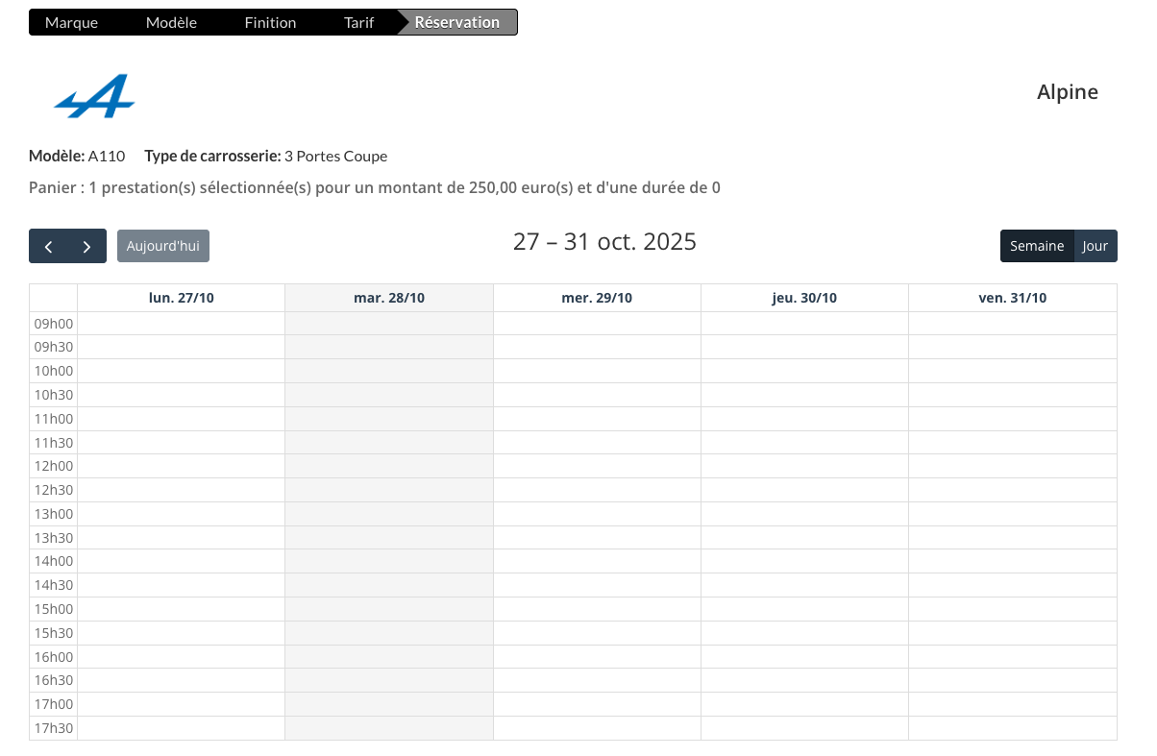Switch to Jour view

tap(1095, 246)
